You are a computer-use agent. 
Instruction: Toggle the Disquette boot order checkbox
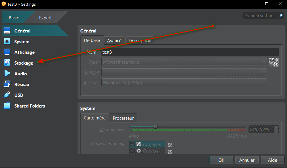coord(133,144)
